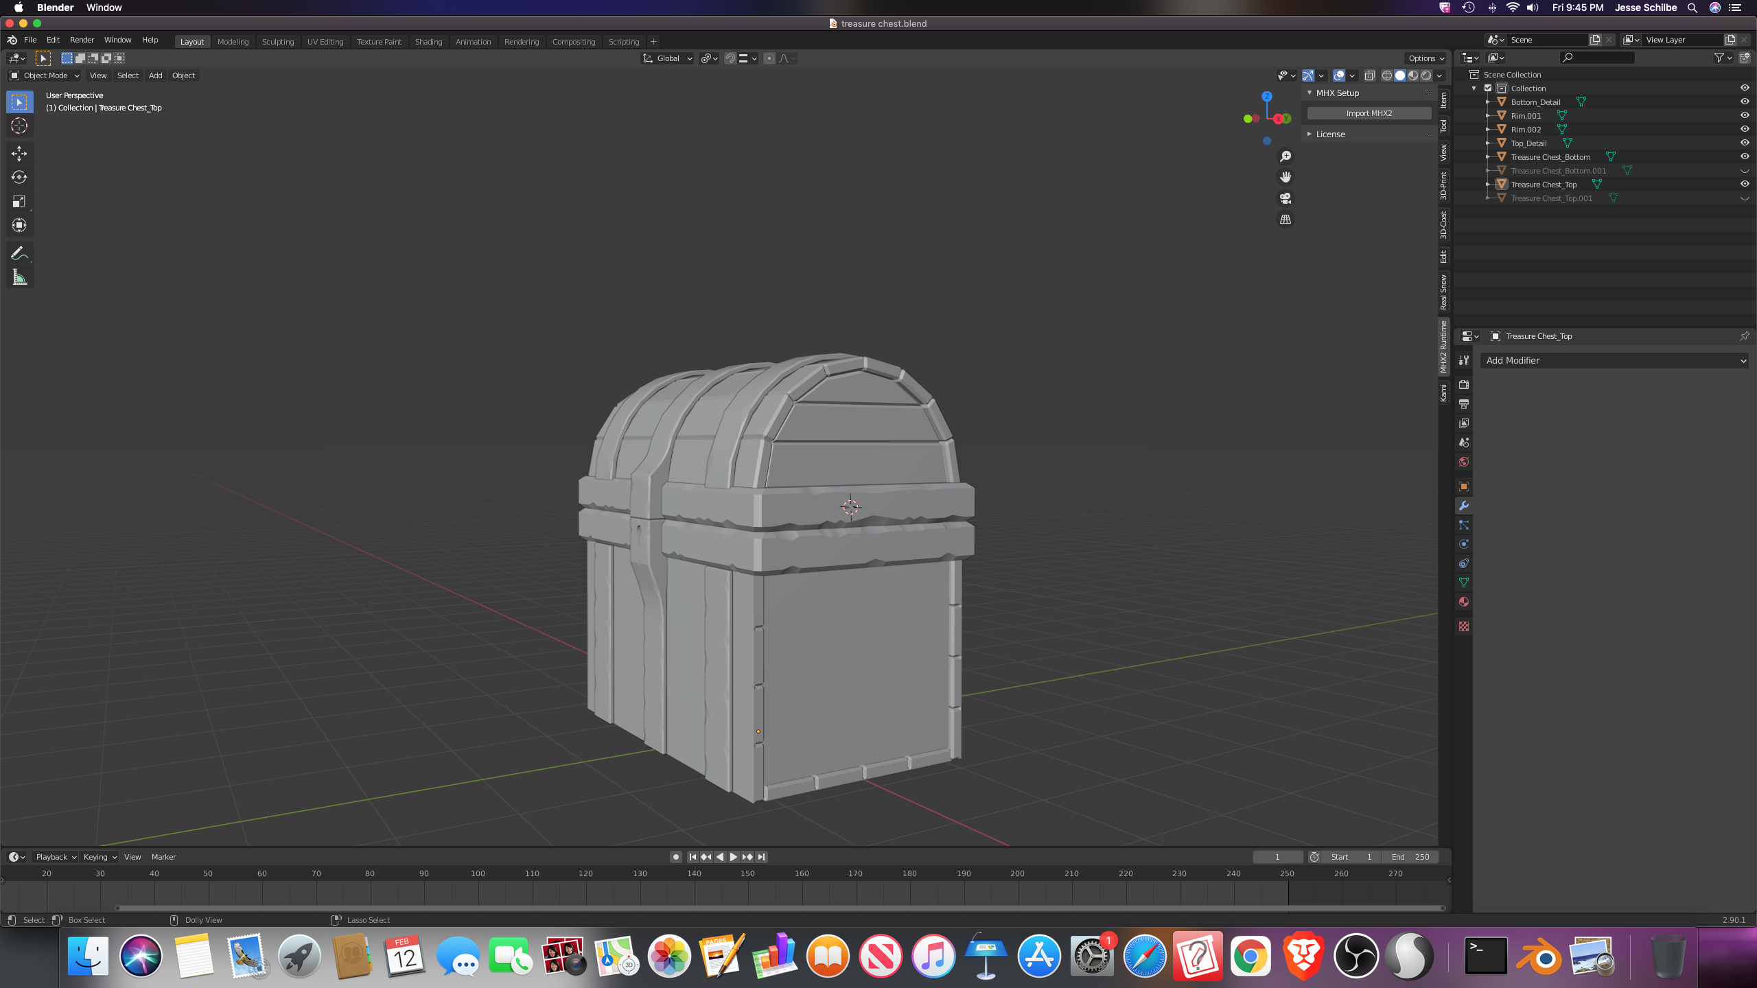Switch to the Sculpting workspace tab
The width and height of the screenshot is (1757, 988).
point(277,42)
